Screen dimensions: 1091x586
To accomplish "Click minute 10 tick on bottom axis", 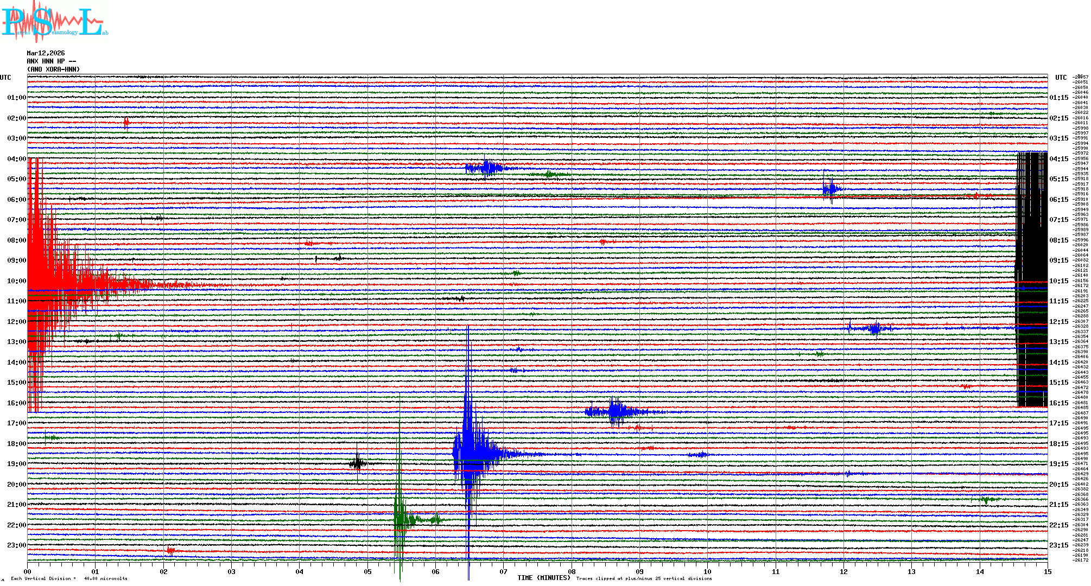I will (707, 571).
